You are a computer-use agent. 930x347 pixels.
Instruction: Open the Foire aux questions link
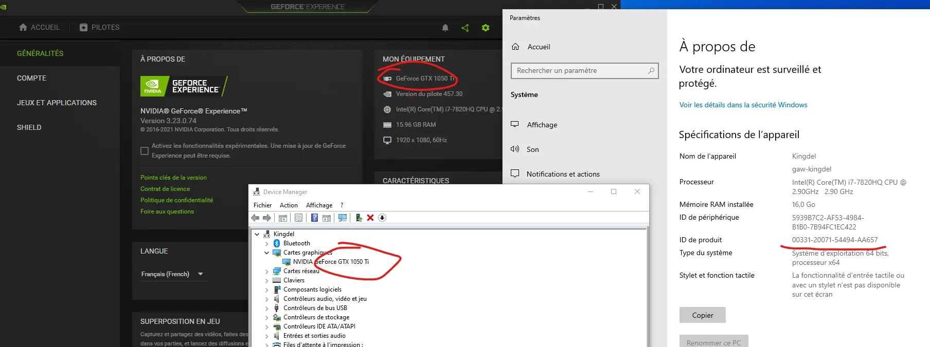[167, 211]
